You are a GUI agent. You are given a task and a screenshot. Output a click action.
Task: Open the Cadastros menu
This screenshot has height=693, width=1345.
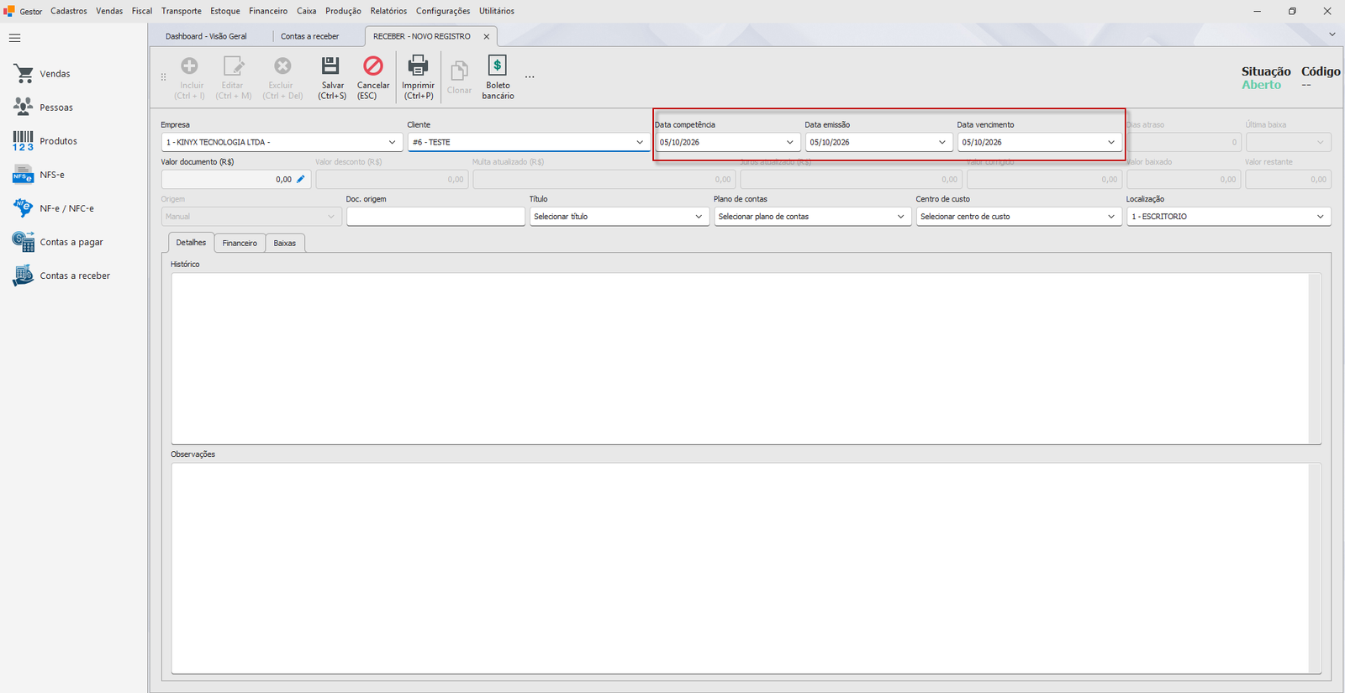[69, 11]
